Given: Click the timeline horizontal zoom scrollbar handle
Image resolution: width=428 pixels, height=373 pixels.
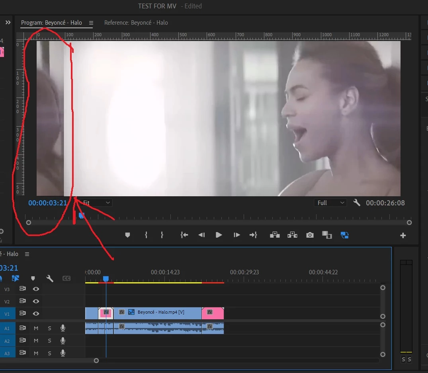Looking at the screenshot, I should pyautogui.click(x=96, y=360).
